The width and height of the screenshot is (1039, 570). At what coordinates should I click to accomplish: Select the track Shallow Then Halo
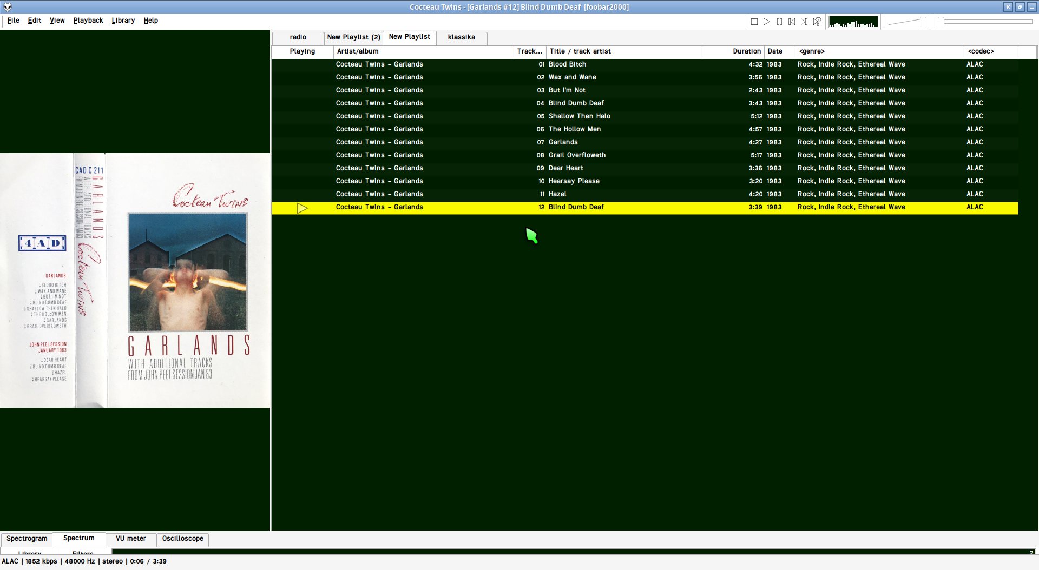(x=579, y=116)
